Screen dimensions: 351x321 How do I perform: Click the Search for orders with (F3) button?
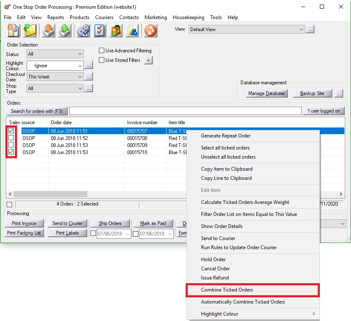pos(37,111)
